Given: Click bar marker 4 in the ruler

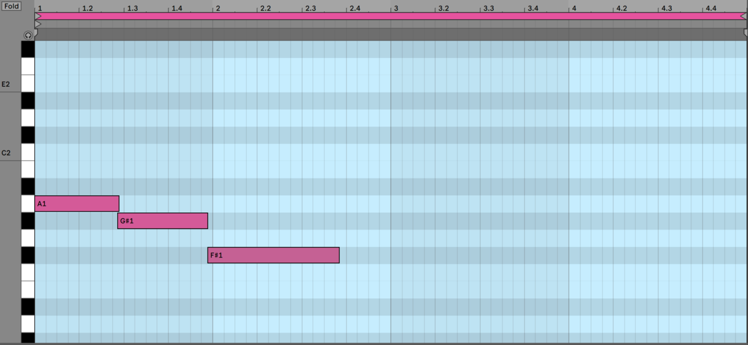Looking at the screenshot, I should [x=573, y=9].
